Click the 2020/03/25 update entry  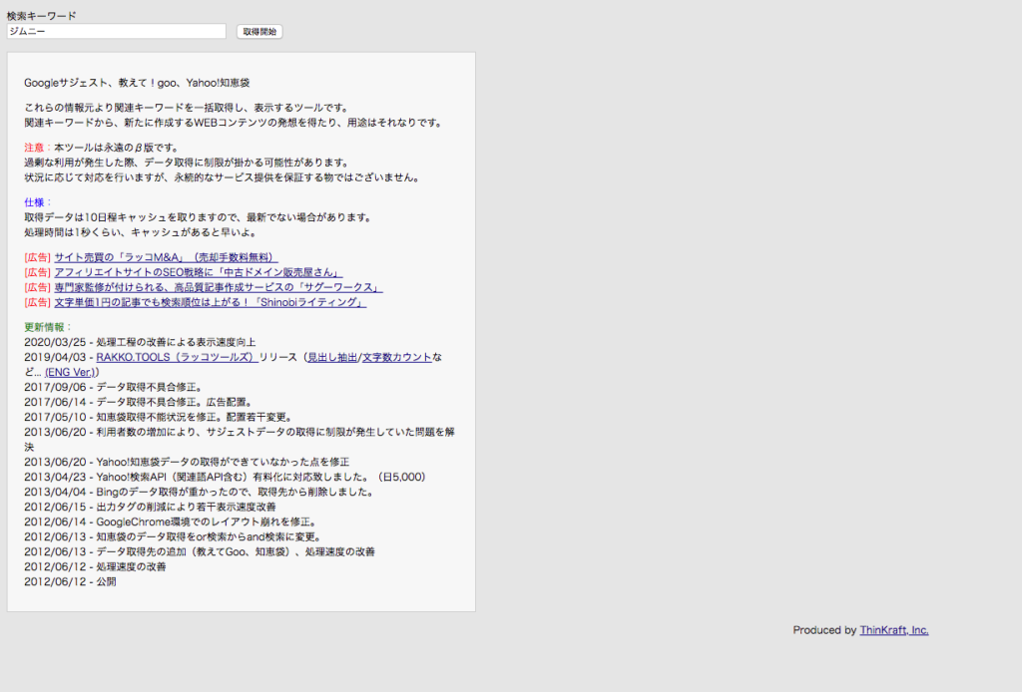coord(140,342)
